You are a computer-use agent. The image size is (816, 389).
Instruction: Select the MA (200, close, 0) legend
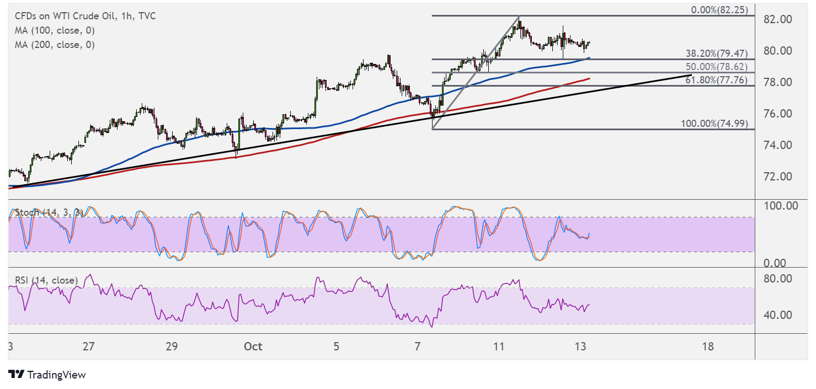[55, 45]
